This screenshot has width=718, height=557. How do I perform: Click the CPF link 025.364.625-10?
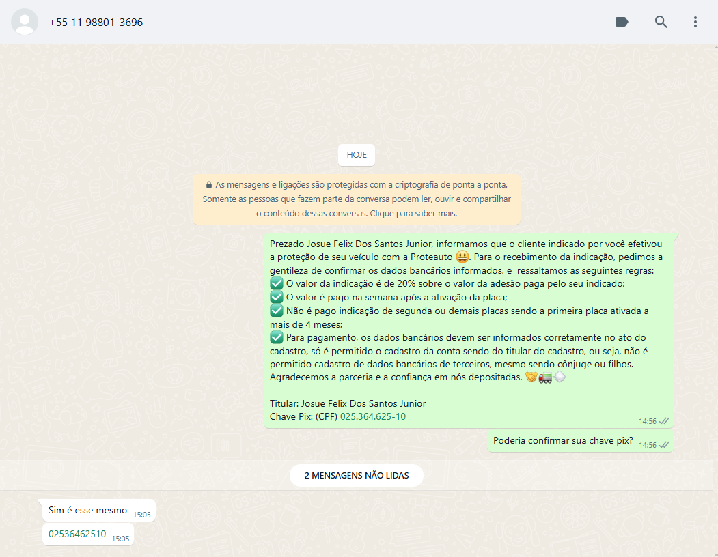pos(373,416)
